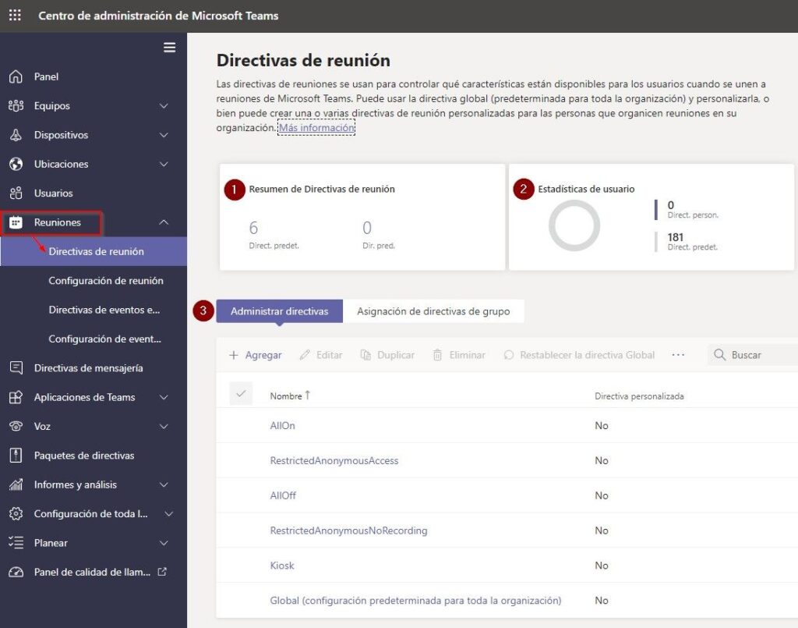798x628 pixels.
Task: Open the RestrictedAnonymousAccess policy
Action: pyautogui.click(x=334, y=461)
